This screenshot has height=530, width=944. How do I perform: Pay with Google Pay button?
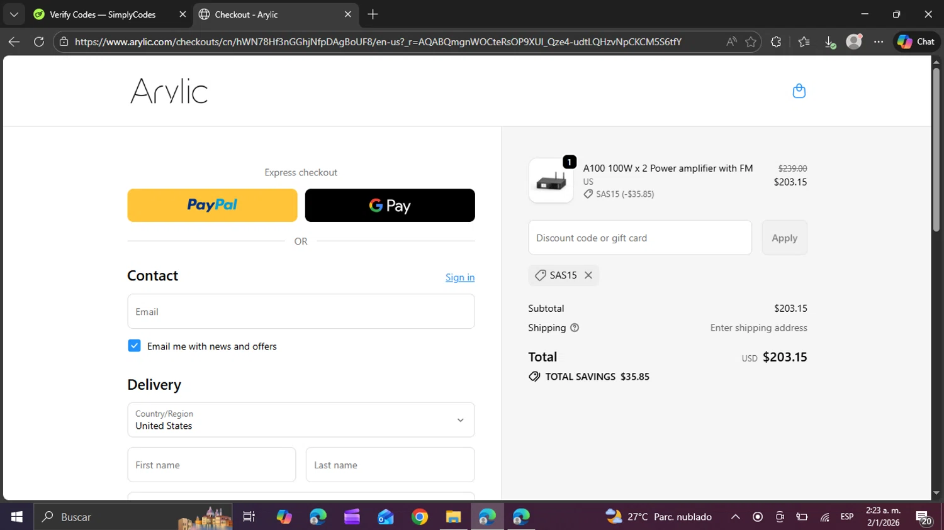(x=390, y=205)
